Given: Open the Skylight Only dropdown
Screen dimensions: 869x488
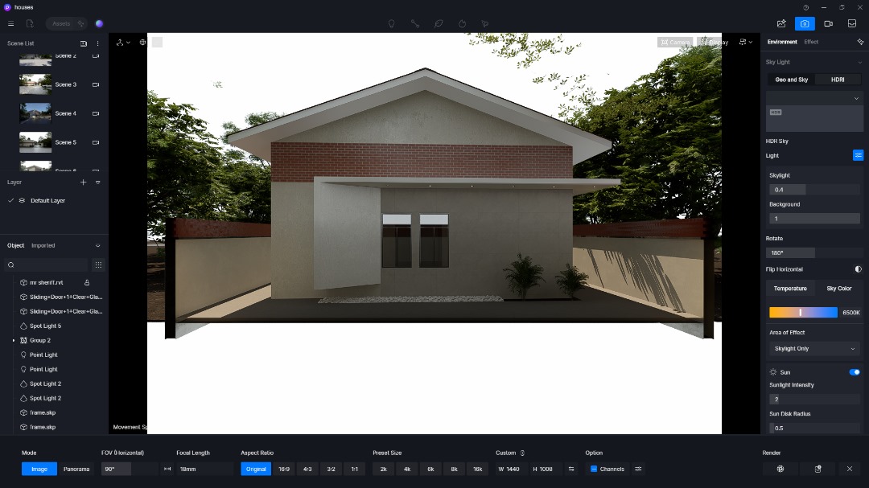Looking at the screenshot, I should pos(814,349).
